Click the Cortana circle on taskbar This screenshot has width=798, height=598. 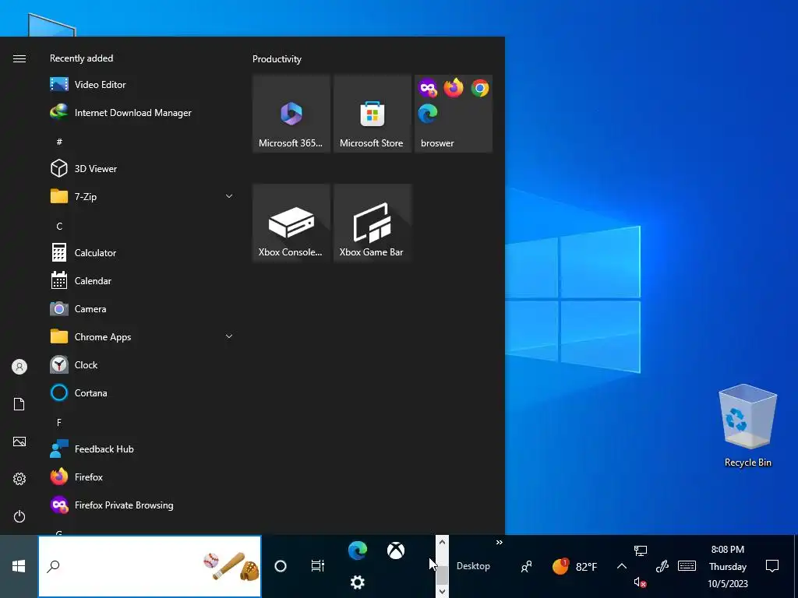pyautogui.click(x=281, y=566)
